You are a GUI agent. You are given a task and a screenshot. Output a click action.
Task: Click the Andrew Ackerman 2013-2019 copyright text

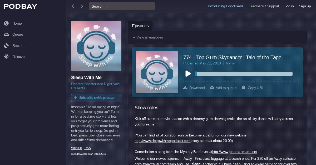(x=88, y=154)
